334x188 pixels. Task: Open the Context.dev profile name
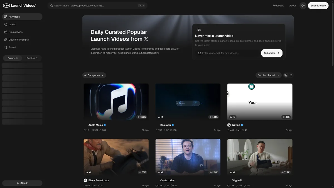[168, 180]
